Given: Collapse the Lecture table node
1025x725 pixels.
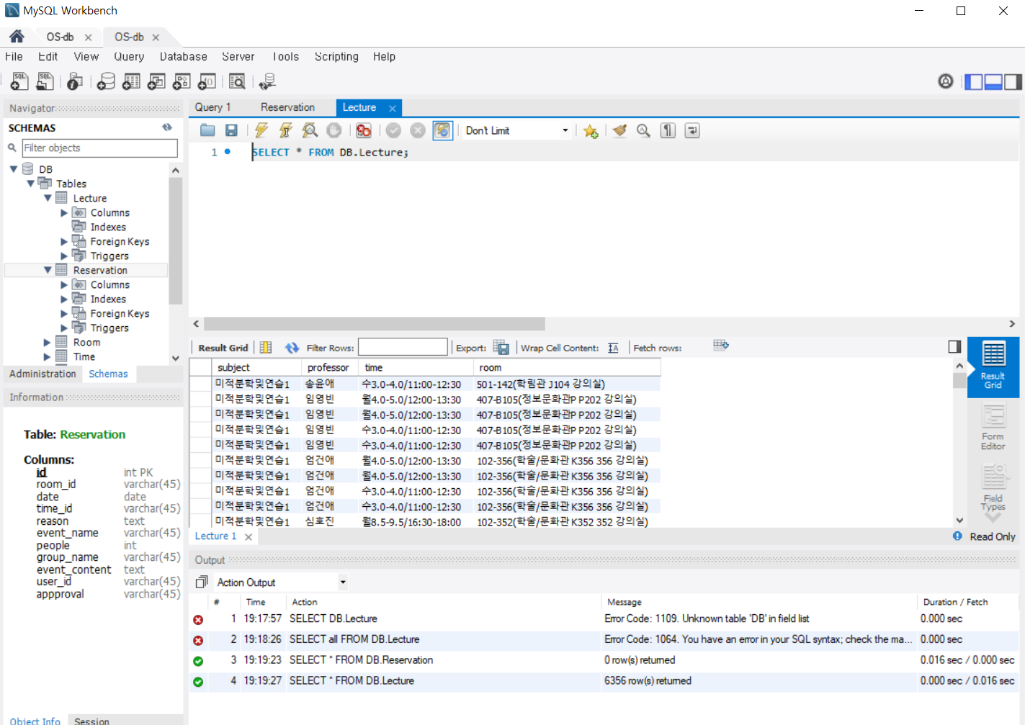Looking at the screenshot, I should tap(48, 198).
